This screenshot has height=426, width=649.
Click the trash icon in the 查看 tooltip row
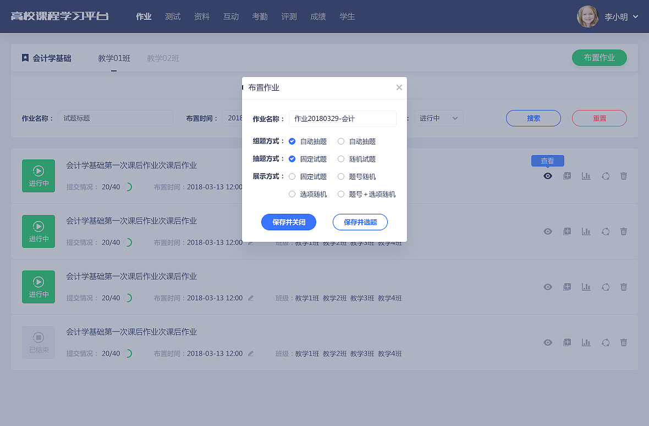coord(624,176)
